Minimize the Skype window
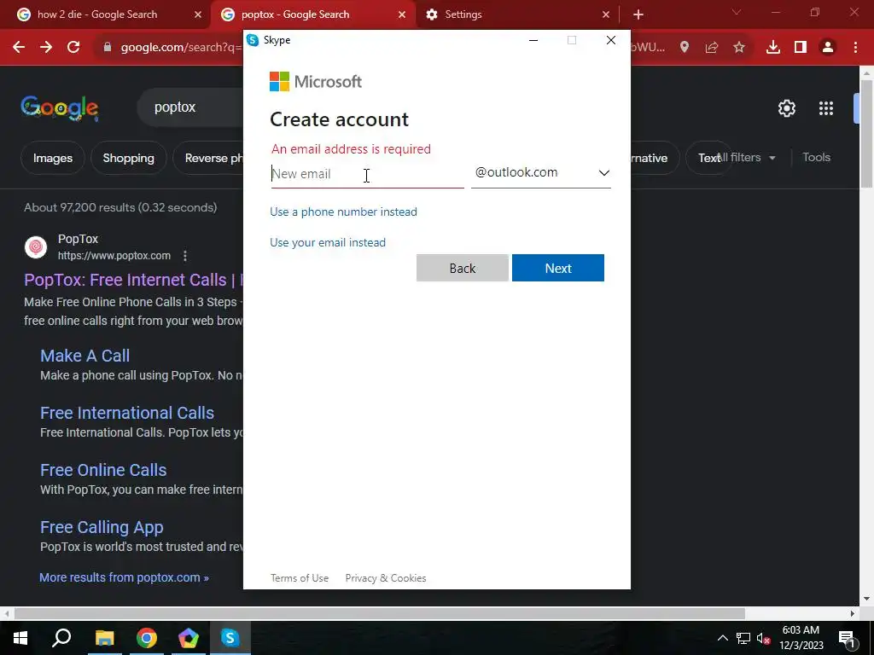 pos(533,40)
